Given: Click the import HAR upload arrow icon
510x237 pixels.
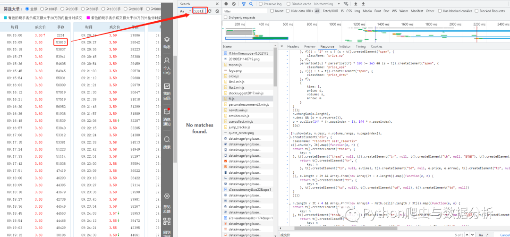Looking at the screenshot, I should tap(356, 4).
